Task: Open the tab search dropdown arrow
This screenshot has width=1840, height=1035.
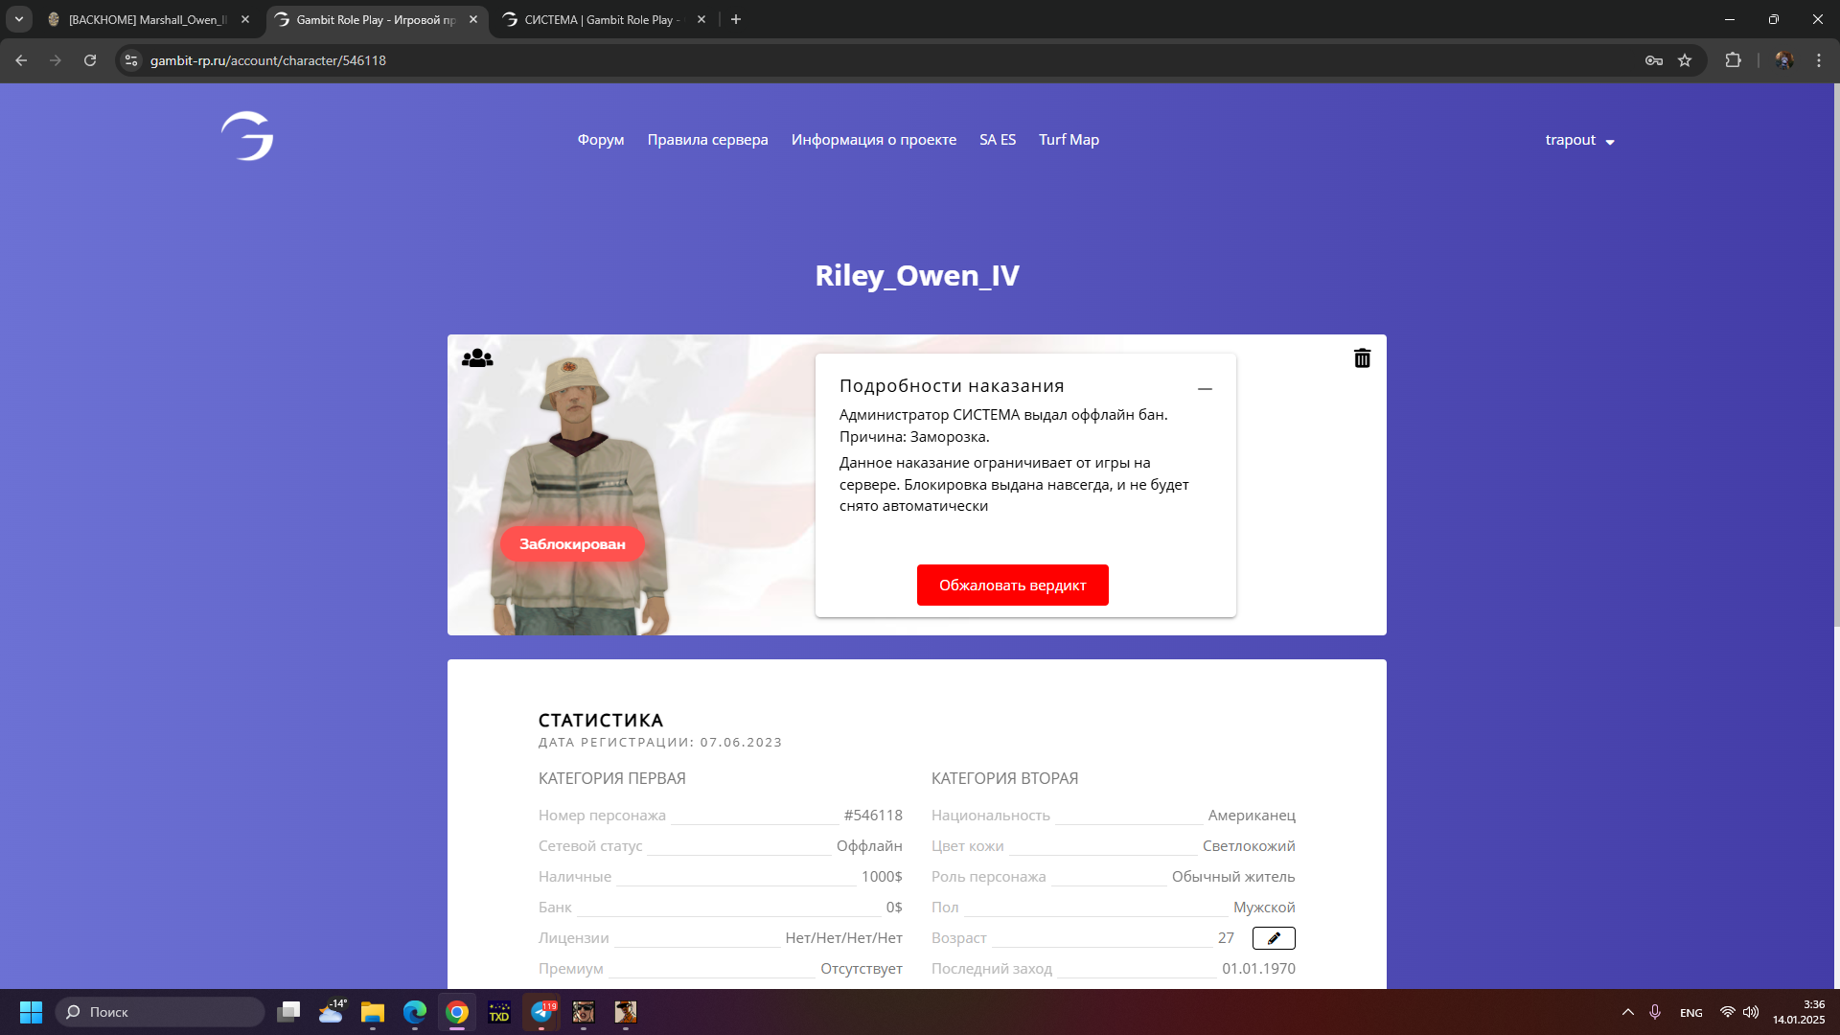Action: (19, 19)
